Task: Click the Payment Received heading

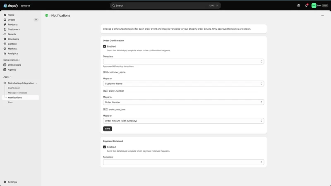Action: point(113,141)
